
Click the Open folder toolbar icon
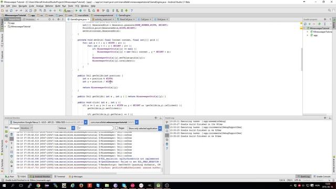2,10
